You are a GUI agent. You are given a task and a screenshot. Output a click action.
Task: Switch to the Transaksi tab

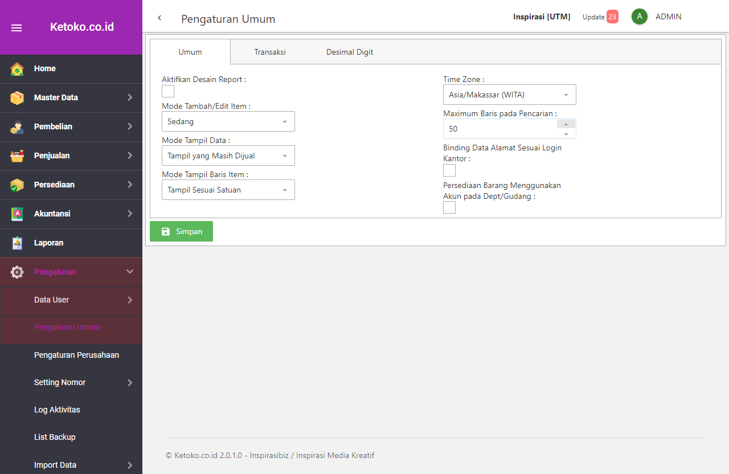click(x=270, y=52)
